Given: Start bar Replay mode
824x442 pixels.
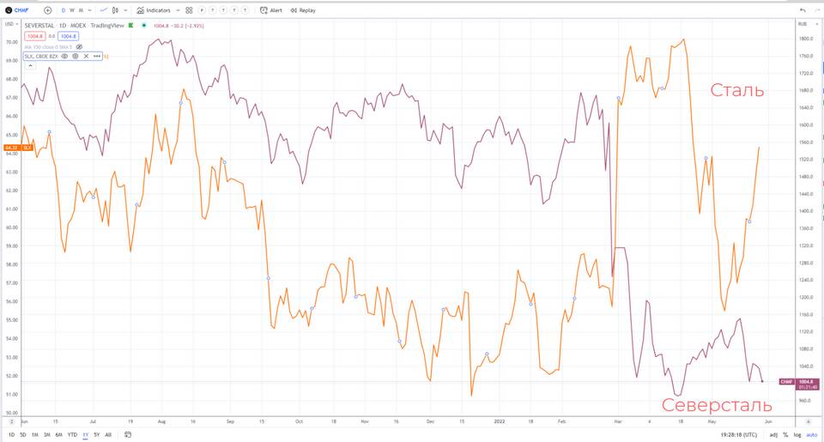Looking at the screenshot, I should 303,10.
